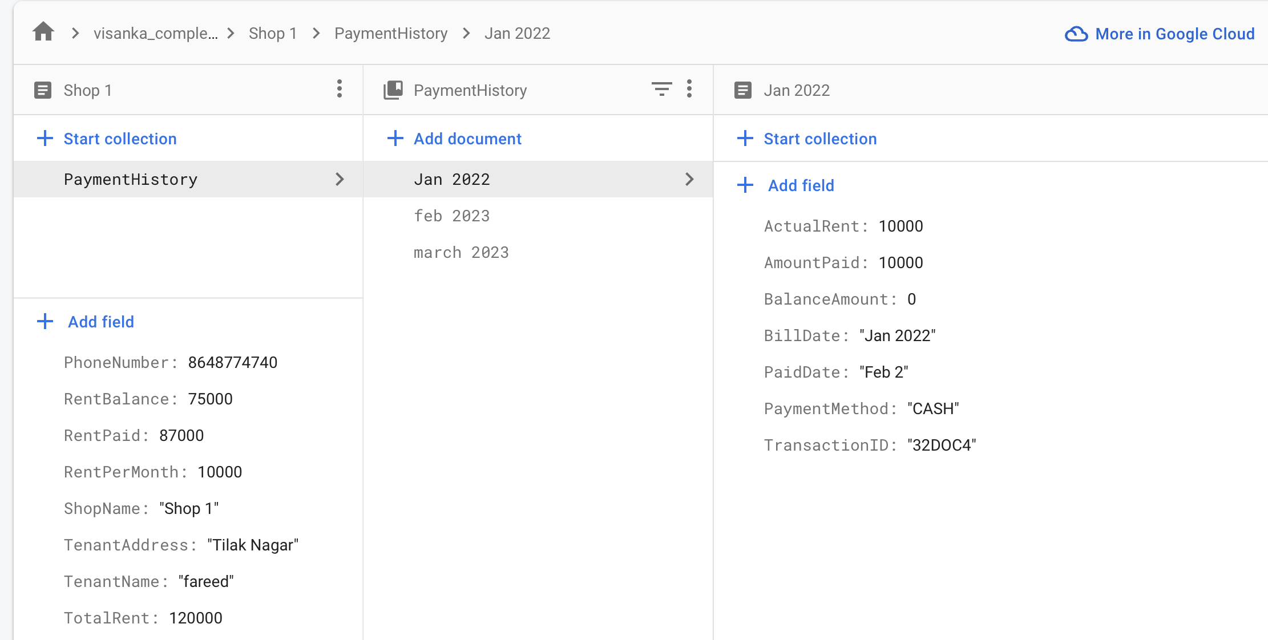Expand Jan 2022 document chevron

coord(689,179)
